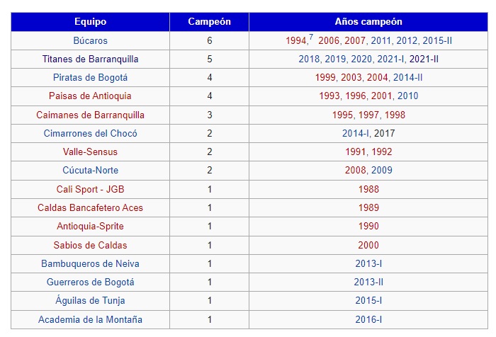Select the Cimarrones del Chocó link
This screenshot has width=496, height=337.
[x=91, y=133]
